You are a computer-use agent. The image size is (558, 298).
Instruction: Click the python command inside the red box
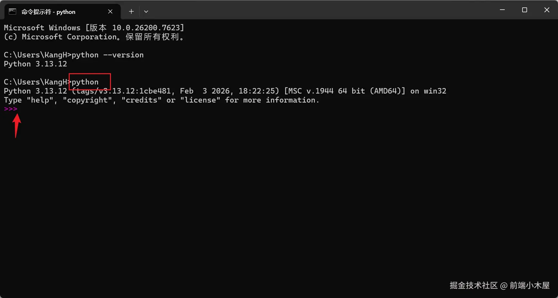click(85, 82)
